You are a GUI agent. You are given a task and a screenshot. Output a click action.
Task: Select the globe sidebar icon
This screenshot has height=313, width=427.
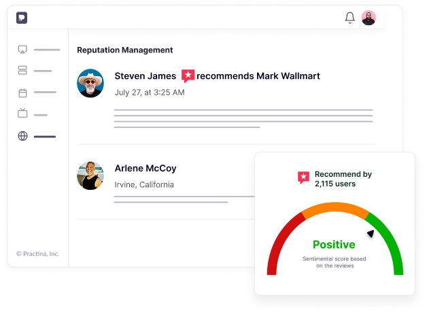coord(22,136)
